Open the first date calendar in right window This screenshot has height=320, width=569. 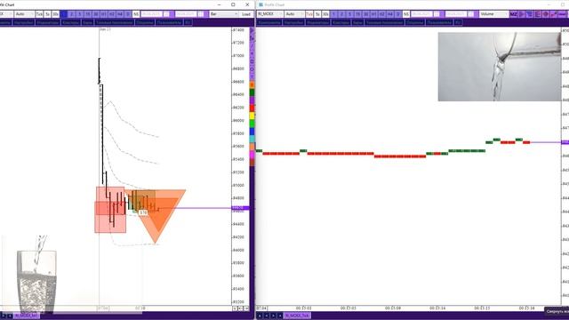click(x=437, y=14)
